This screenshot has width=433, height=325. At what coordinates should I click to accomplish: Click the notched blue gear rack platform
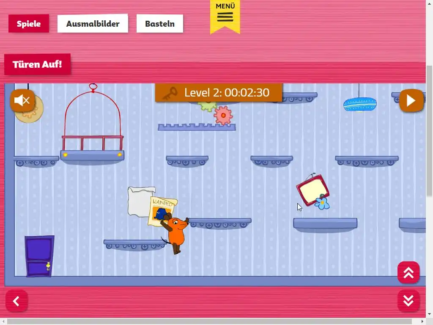(x=197, y=127)
